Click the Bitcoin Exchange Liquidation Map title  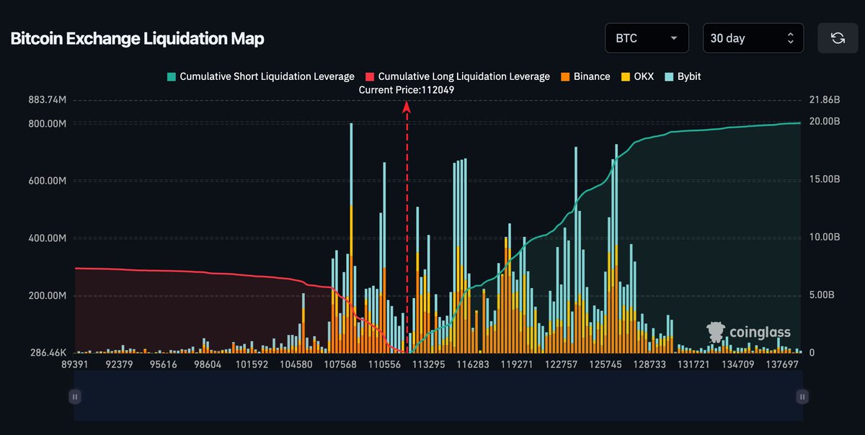[137, 39]
